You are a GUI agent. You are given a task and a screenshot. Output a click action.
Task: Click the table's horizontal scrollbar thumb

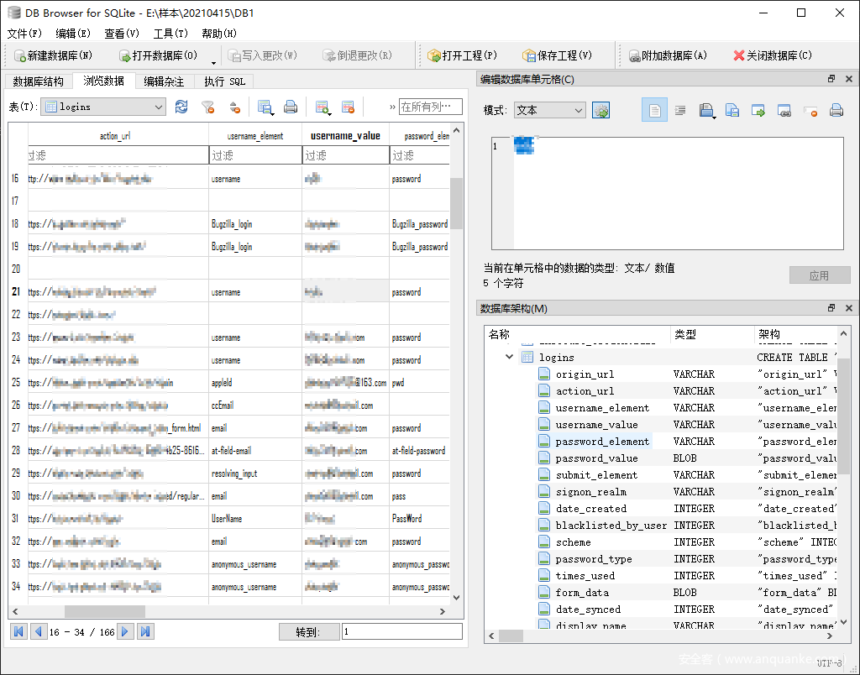tap(105, 611)
